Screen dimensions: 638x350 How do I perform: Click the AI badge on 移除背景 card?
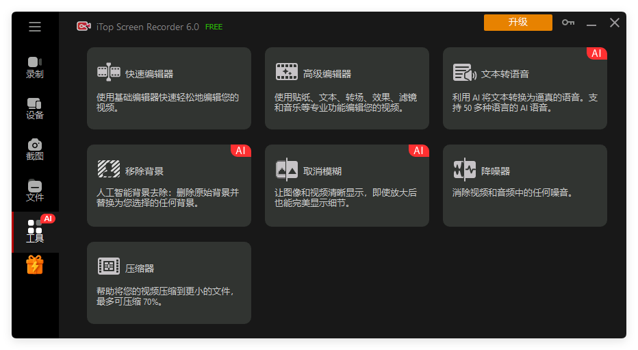click(x=241, y=151)
